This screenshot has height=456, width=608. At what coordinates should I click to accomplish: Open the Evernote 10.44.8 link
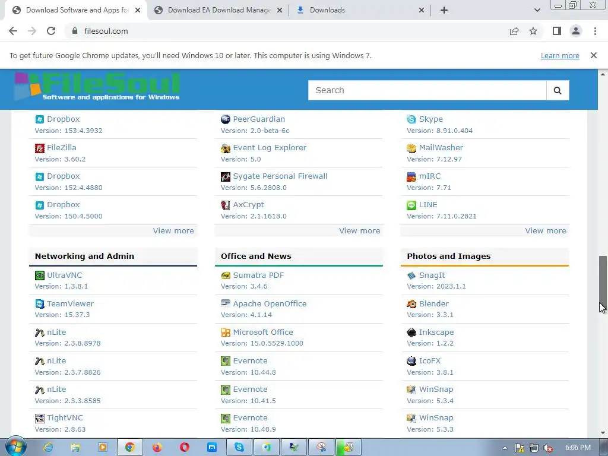tap(250, 360)
